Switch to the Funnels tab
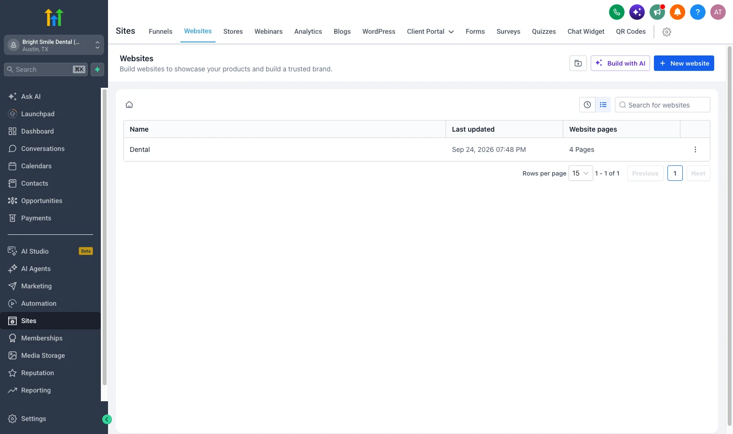Screen dimensions: 733x434 click(161, 31)
